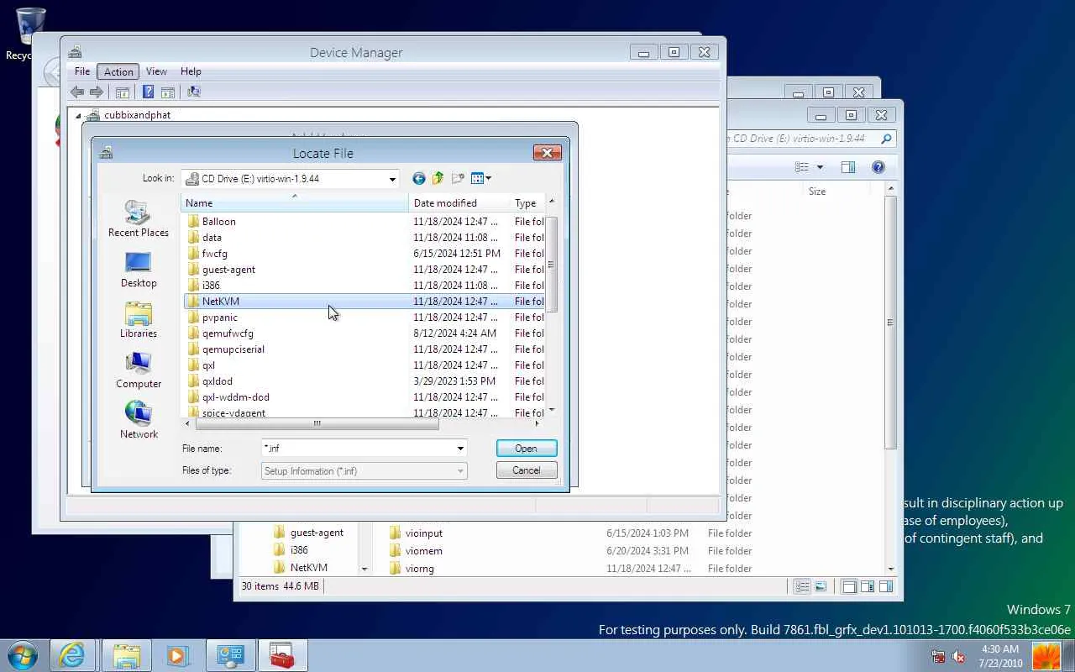Screen dimensions: 1075x672
Task: Open the Explorer change-view dropdown arrow
Action: click(820, 167)
